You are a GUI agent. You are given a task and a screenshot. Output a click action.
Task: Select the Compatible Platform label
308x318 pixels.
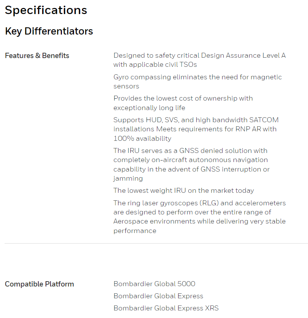(x=39, y=284)
